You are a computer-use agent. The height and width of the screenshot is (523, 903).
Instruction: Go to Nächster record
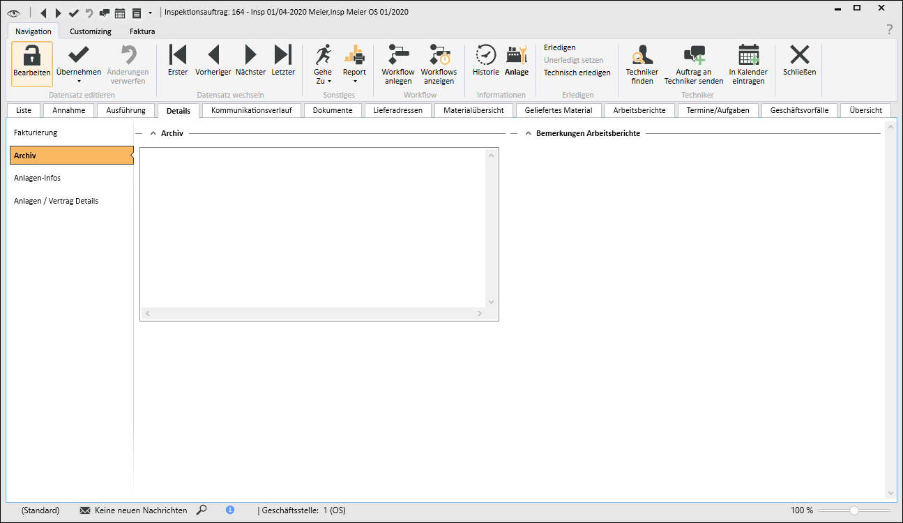(251, 60)
